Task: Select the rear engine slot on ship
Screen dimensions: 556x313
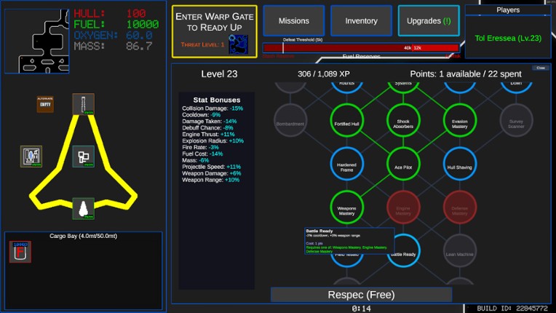Action: (84, 208)
